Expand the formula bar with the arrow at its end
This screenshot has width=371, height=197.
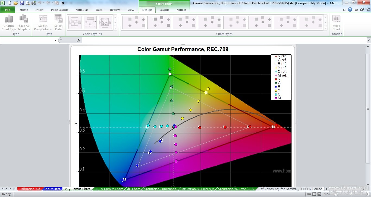[x=369, y=40]
